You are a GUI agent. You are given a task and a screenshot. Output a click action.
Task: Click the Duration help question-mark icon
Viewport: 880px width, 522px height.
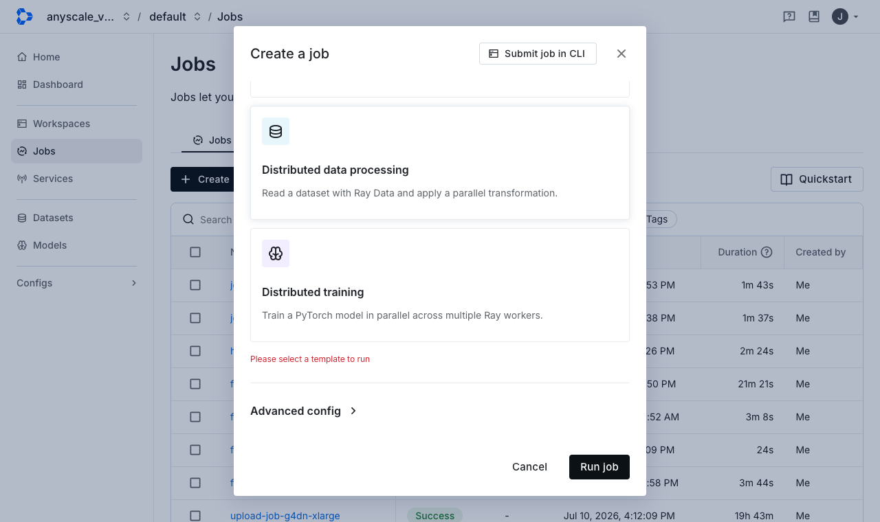(767, 252)
